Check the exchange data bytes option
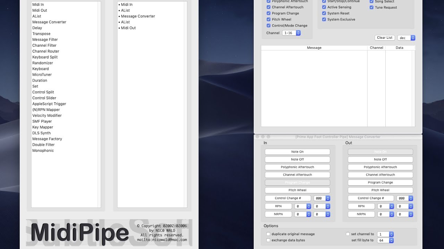Viewport: 444px width, 249px height. click(268, 240)
